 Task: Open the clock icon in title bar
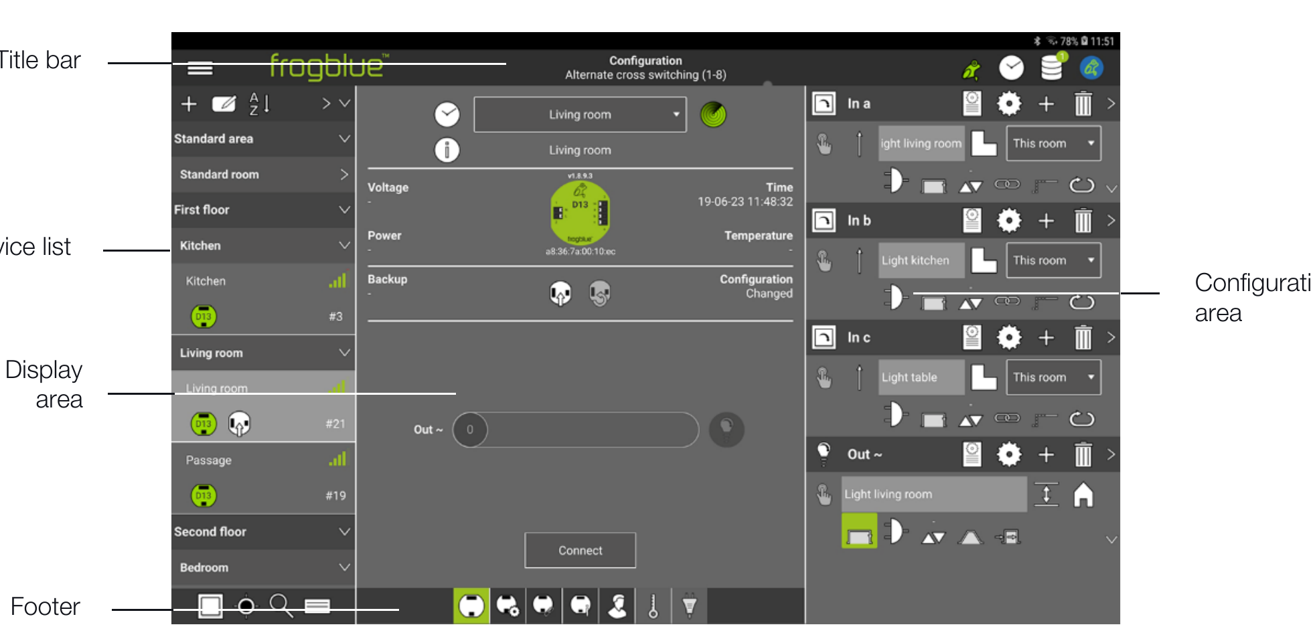tap(1011, 68)
